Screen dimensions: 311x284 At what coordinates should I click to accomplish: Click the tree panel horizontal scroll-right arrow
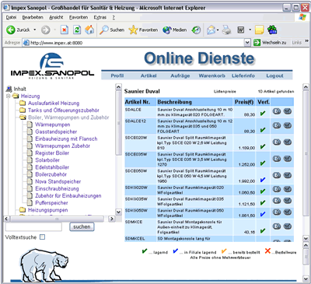(x=111, y=219)
